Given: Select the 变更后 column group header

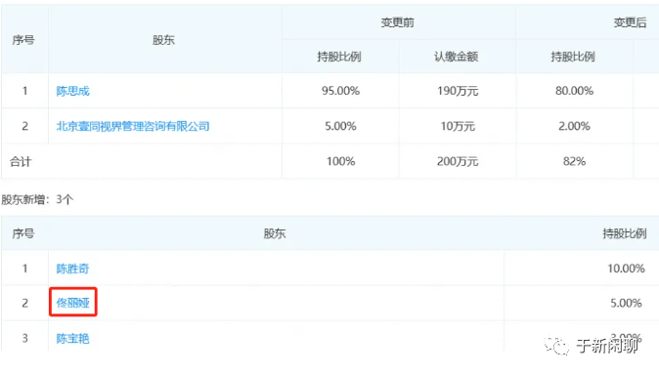Looking at the screenshot, I should click(630, 22).
